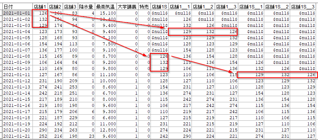318x140 pixels.
Task: Click the date cell 2021-01-17
Action: pos(17,112)
